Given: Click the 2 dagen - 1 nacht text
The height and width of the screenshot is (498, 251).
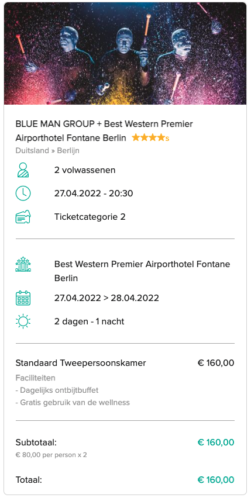Looking at the screenshot, I should click(x=90, y=321).
